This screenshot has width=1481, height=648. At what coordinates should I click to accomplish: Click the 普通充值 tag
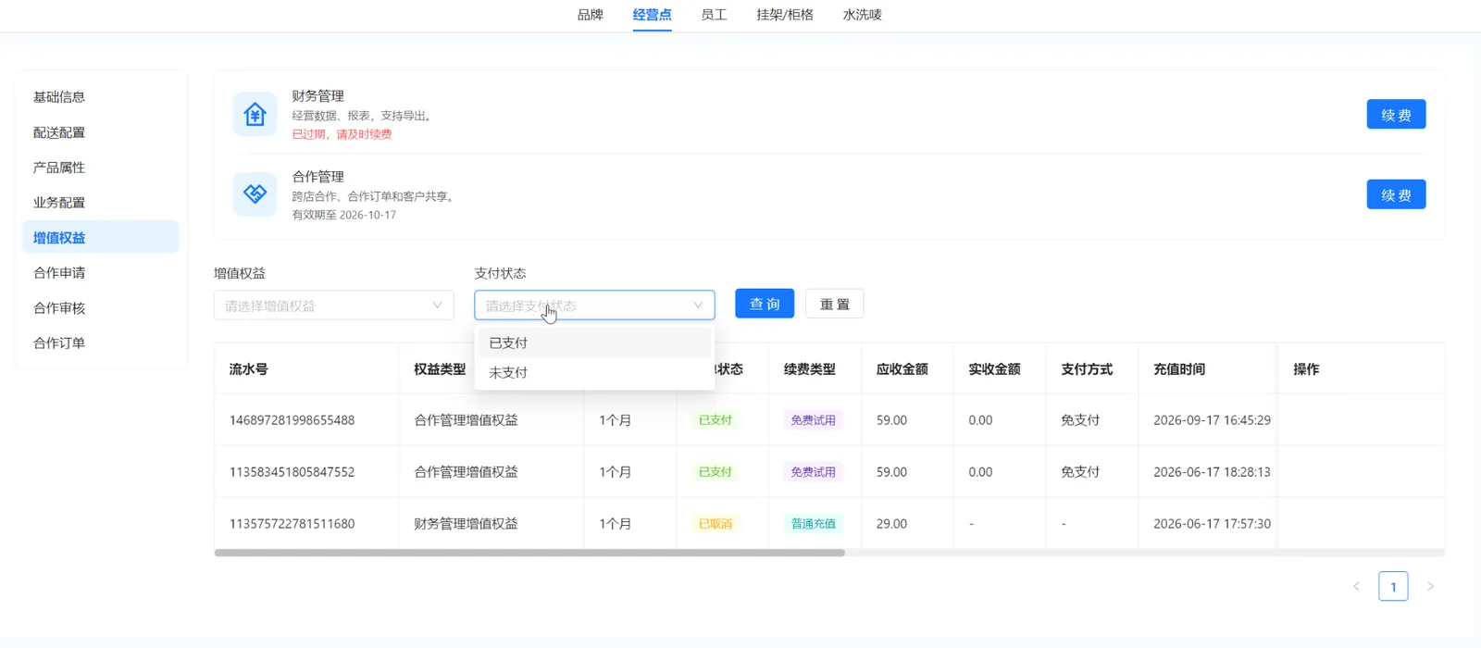(x=814, y=524)
